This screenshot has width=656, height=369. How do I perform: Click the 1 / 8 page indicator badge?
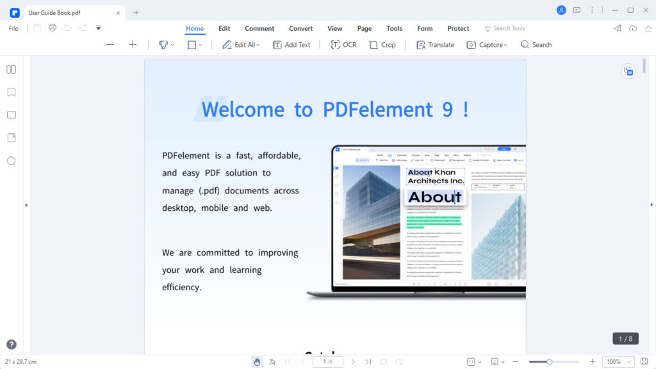[625, 338]
